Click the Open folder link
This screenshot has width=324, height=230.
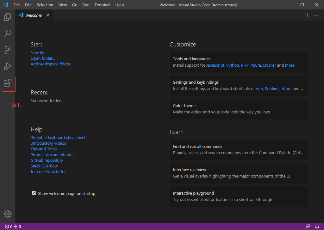(43, 58)
